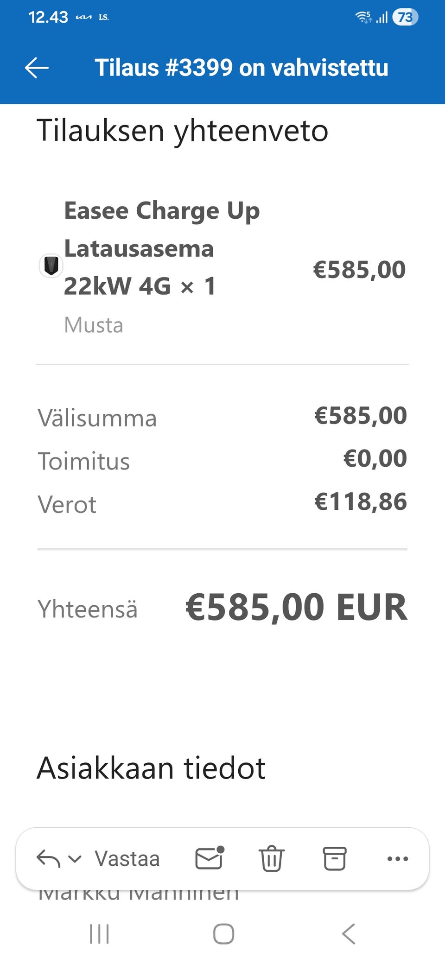Expand the reply options chevron
This screenshot has width=445, height=964.
75,859
